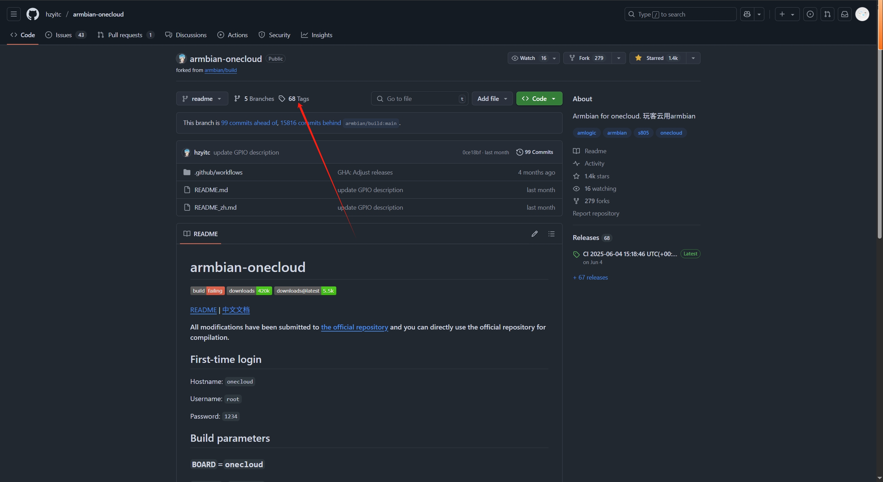This screenshot has width=883, height=482.
Task: Open the README_zh.md file
Action: coord(215,207)
